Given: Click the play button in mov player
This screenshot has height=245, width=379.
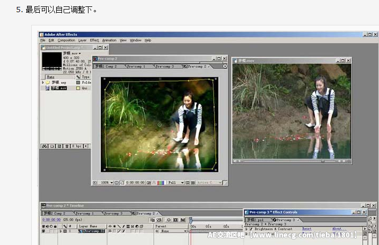Looking at the screenshot, I should pyautogui.click(x=240, y=161).
